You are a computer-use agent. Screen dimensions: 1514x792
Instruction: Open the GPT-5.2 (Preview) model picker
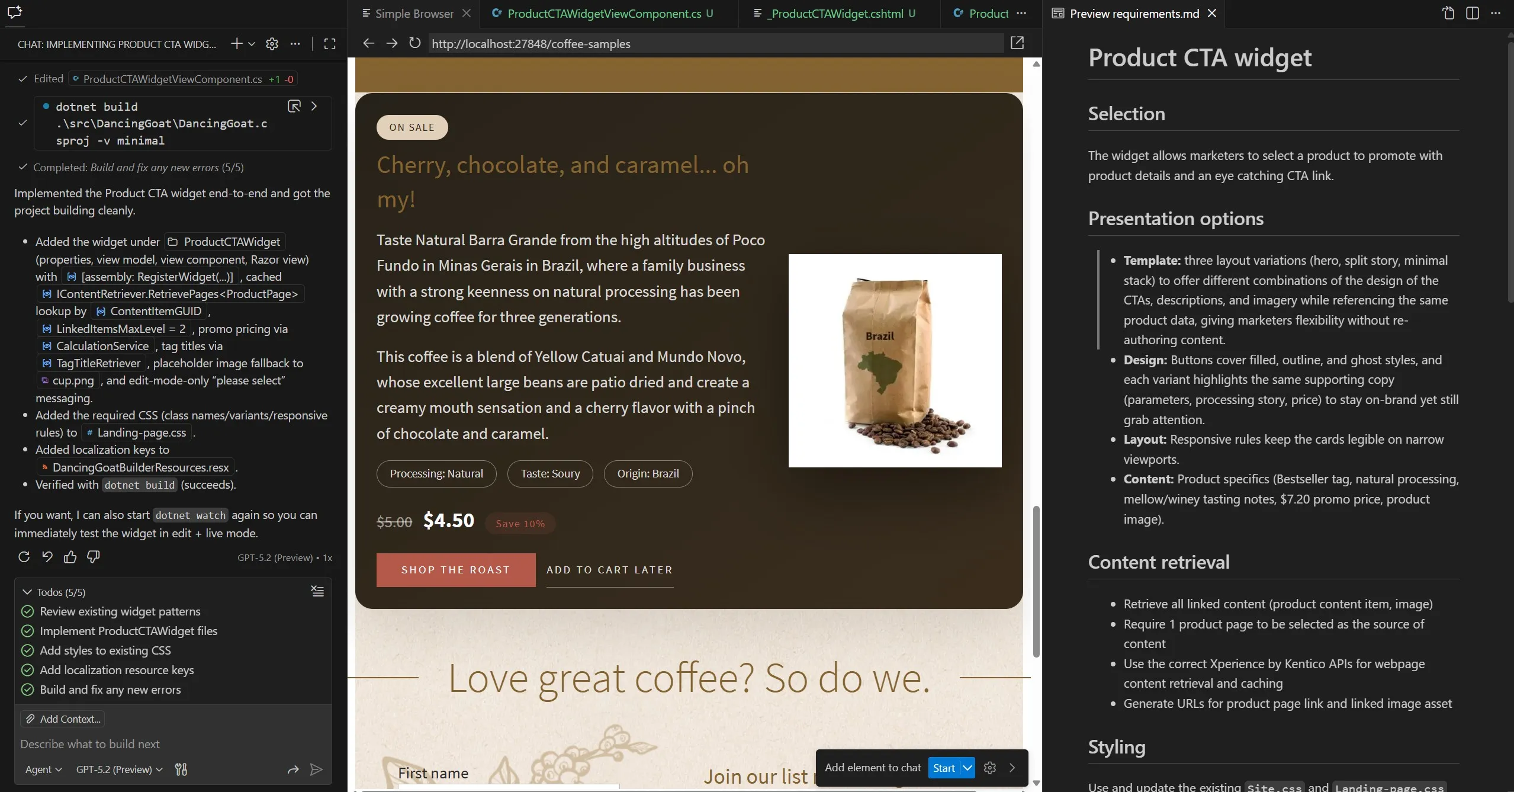click(x=119, y=769)
